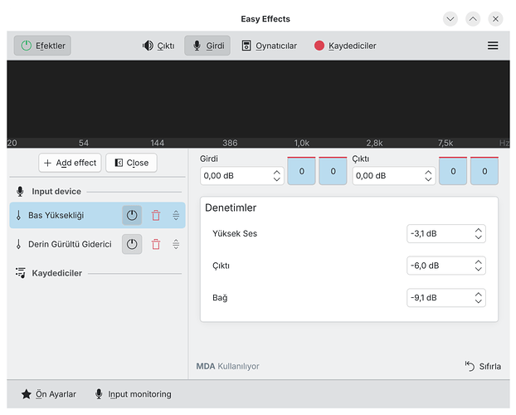Click the Kaydediciler sidebar section label
Viewport: 516px width, 415px height.
pos(57,273)
